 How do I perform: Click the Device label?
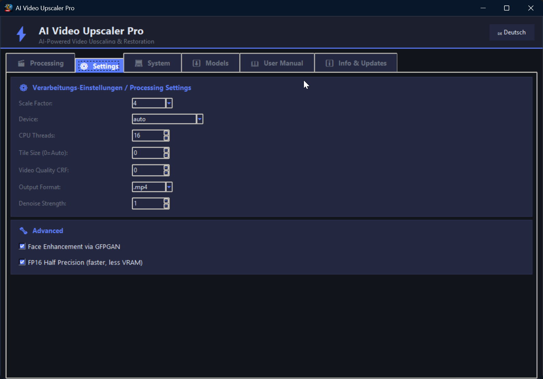(x=28, y=119)
